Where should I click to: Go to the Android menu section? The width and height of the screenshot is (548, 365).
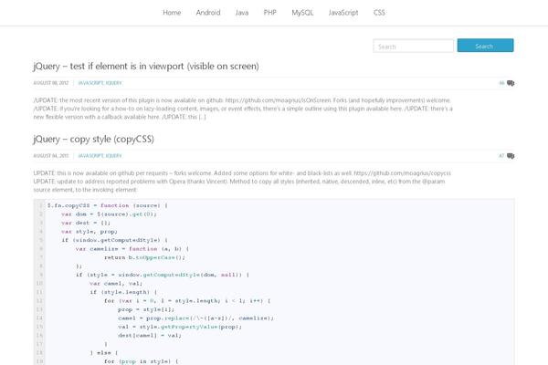click(208, 13)
